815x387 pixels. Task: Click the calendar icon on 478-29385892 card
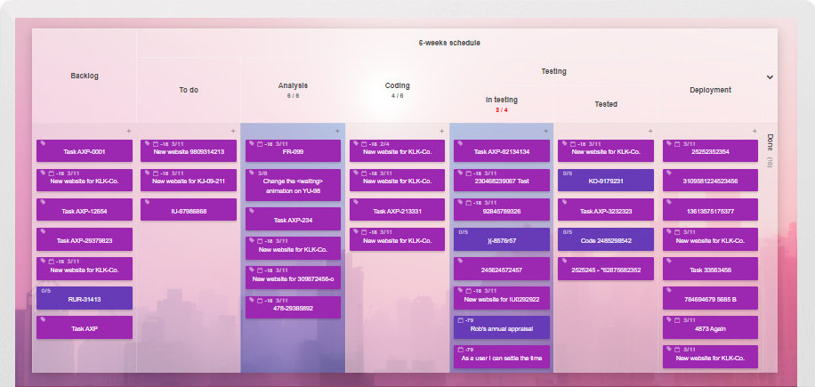click(261, 300)
